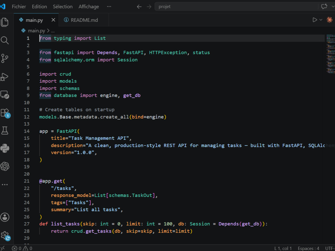This screenshot has width=335, height=251.
Task: Click 'version="1.0.0"' on line 17
Action: [x=72, y=152]
